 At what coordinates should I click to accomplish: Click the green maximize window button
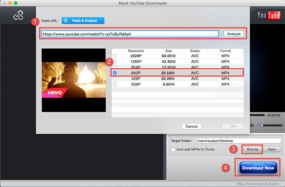(x=15, y=3)
